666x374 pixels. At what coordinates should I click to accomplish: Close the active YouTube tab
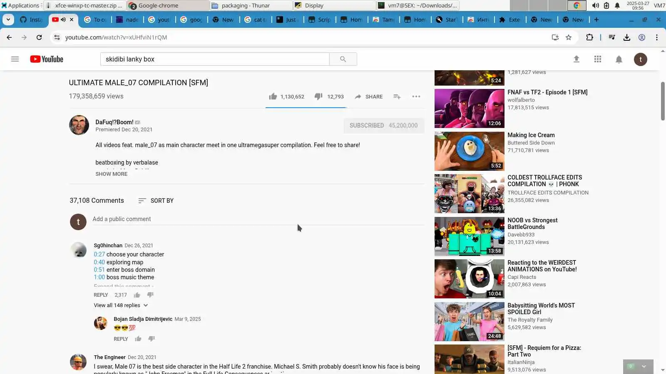(x=72, y=20)
